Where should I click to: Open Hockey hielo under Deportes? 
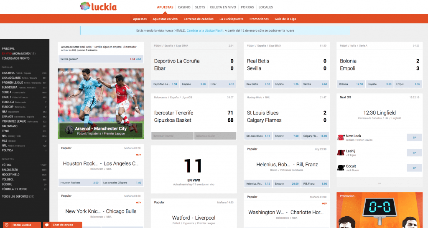(x=24, y=175)
